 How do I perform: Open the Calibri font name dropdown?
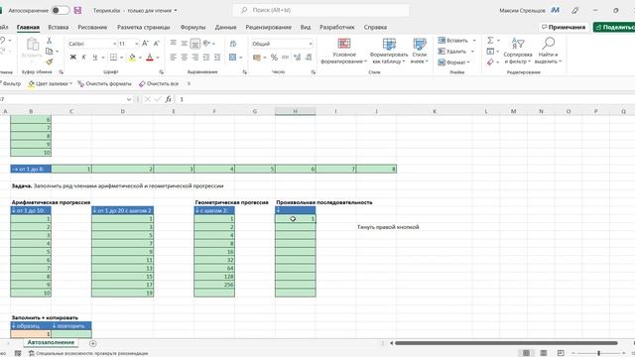tap(115, 44)
